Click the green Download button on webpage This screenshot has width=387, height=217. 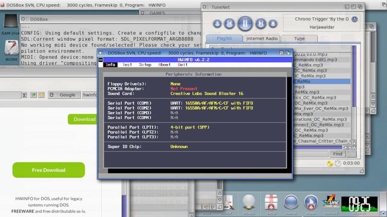coord(83,119)
